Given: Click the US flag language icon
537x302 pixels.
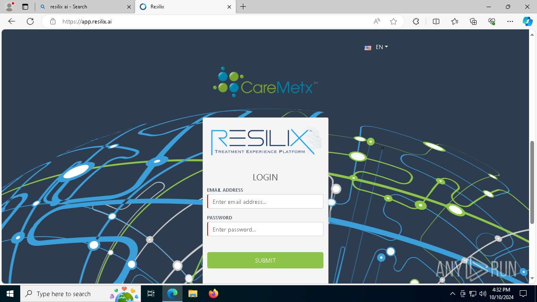Looking at the screenshot, I should [368, 48].
